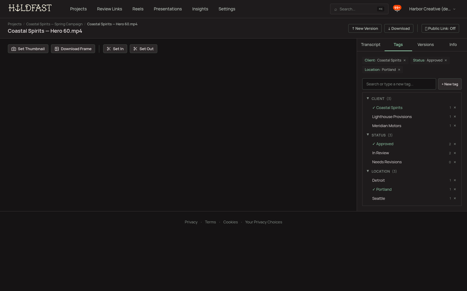Image resolution: width=467 pixels, height=291 pixels.
Task: Delete the Meridian Motors tag
Action: (455, 126)
